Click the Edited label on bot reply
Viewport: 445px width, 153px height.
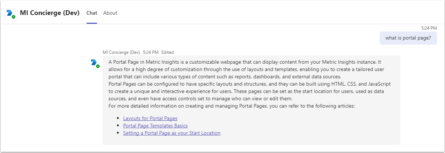pyautogui.click(x=168, y=52)
